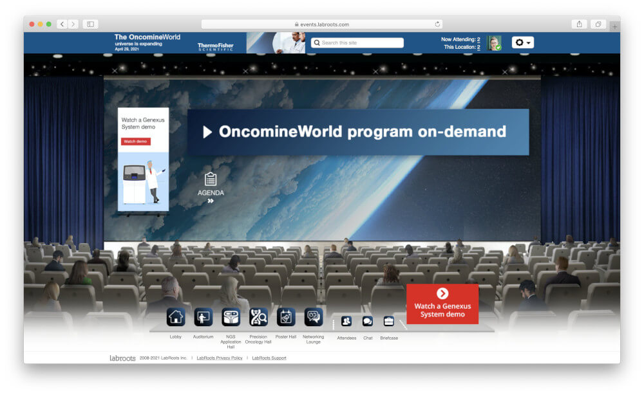The width and height of the screenshot is (644, 395).
Task: Open the Precision Oncology Hall icon
Action: [258, 317]
